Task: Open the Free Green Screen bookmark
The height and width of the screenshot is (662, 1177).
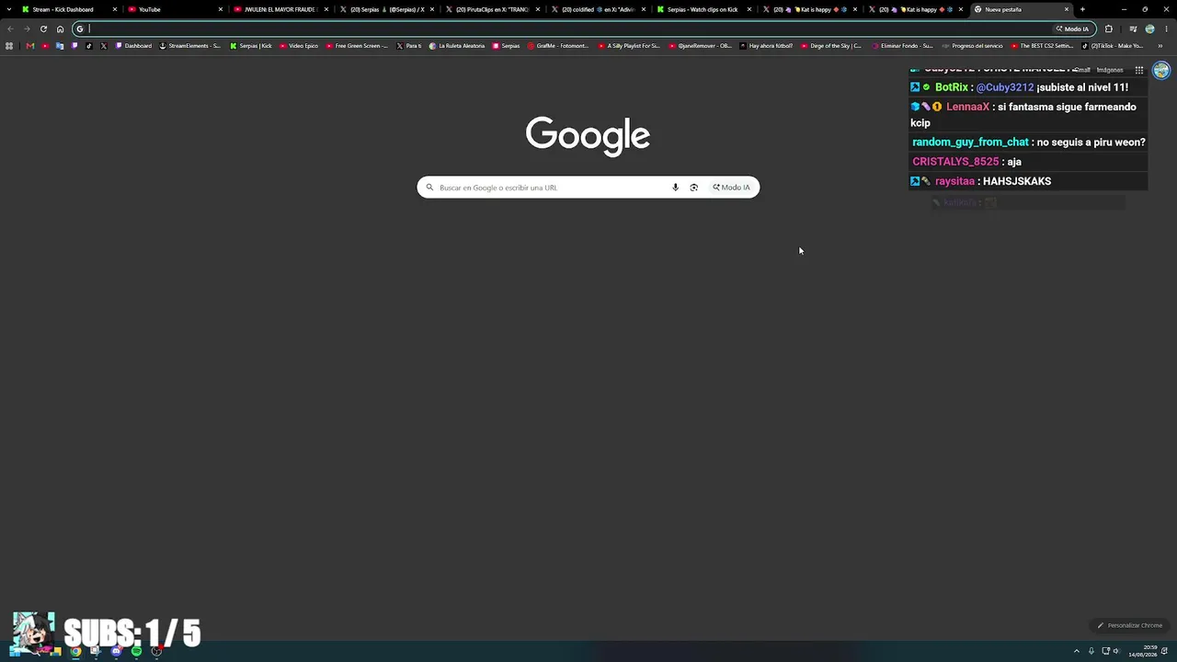Action: click(357, 46)
